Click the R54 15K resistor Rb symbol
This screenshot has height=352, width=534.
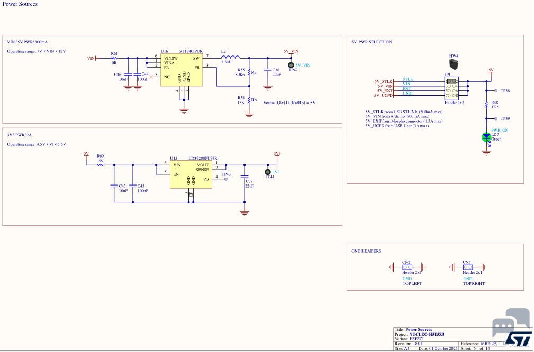tap(249, 100)
